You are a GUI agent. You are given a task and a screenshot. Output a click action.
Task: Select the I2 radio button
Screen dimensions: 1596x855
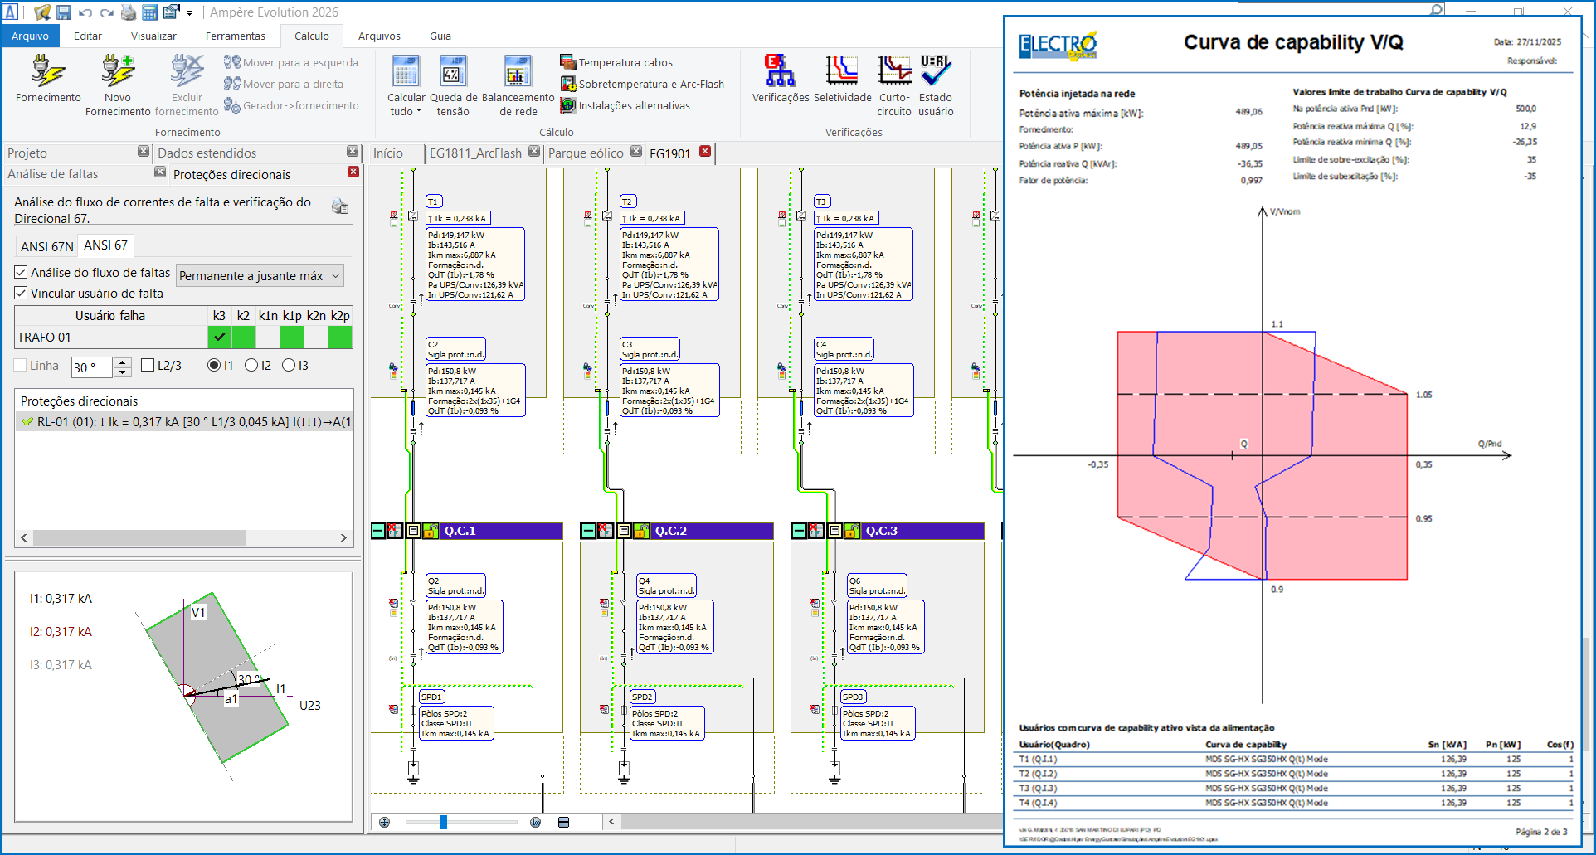click(251, 365)
